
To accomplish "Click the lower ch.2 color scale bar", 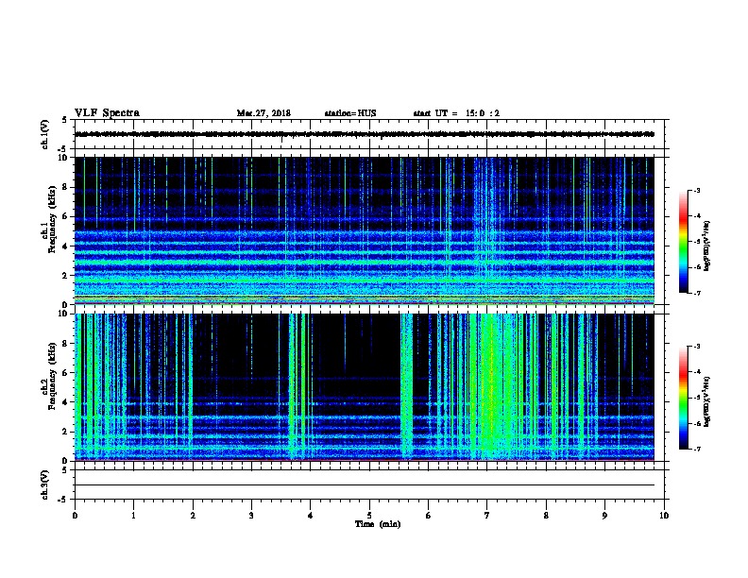I will tap(683, 398).
